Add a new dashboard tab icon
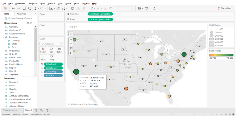Image resolution: width=236 pixels, height=117 pixels. click(41, 110)
